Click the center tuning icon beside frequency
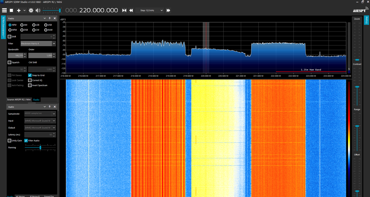The image size is (370, 197). point(124,10)
